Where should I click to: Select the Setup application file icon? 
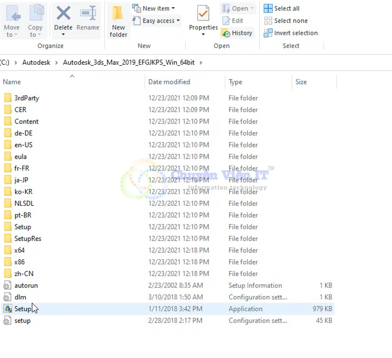[x=8, y=309]
